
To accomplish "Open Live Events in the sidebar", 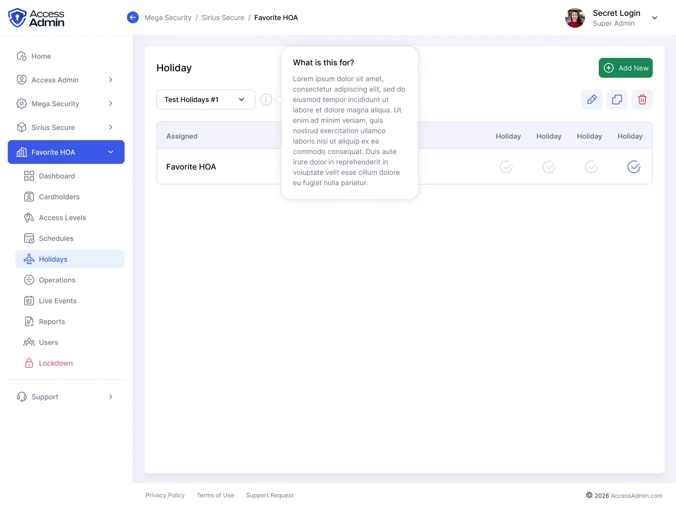I will tap(70, 301).
